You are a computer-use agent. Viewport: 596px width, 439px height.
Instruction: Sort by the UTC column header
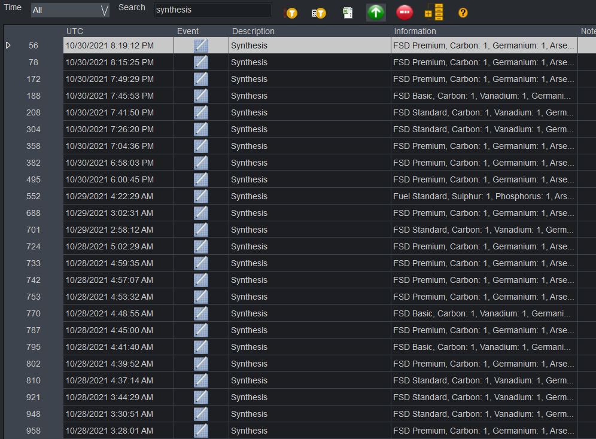[74, 31]
